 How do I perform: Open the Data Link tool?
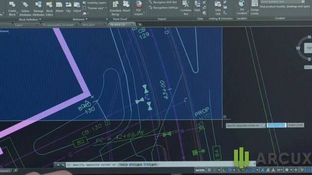[x=218, y=8]
